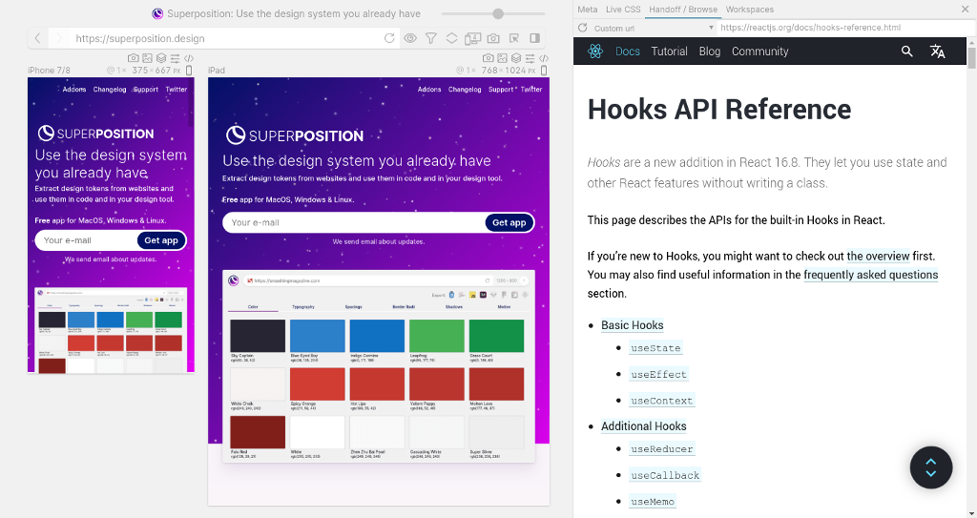Rotate the iPad pane orientation

click(x=544, y=71)
